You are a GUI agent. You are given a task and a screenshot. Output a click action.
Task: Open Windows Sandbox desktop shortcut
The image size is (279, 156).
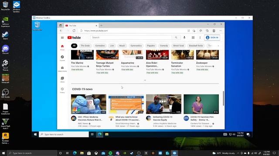(17, 7)
